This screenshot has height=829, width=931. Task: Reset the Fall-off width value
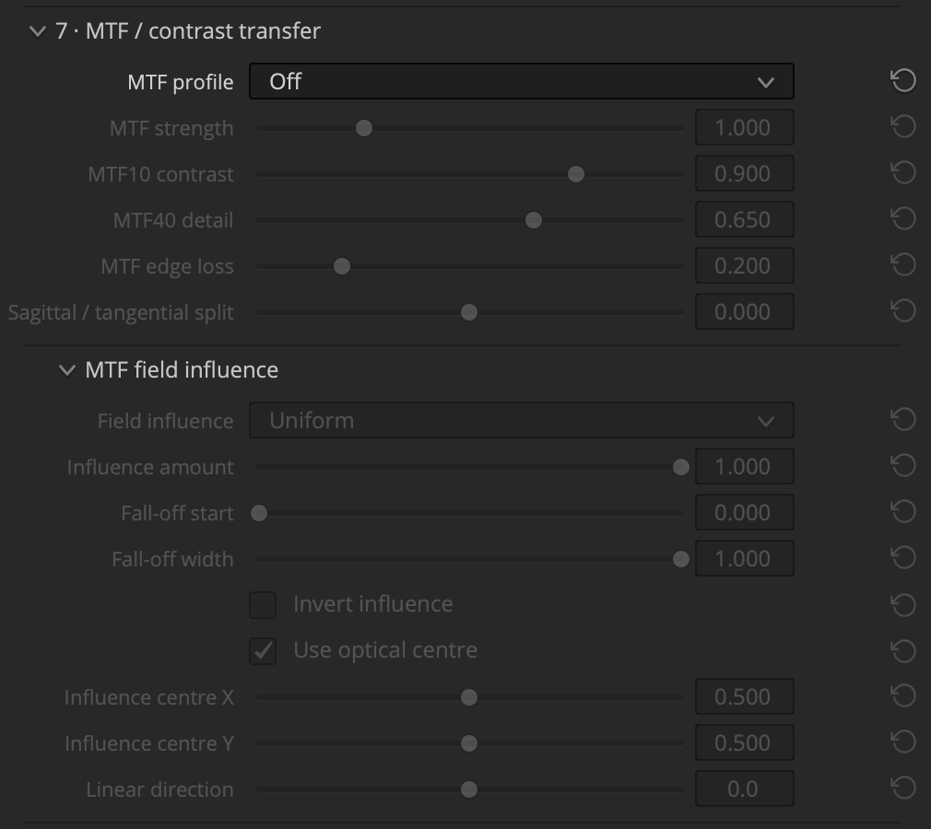(x=903, y=558)
